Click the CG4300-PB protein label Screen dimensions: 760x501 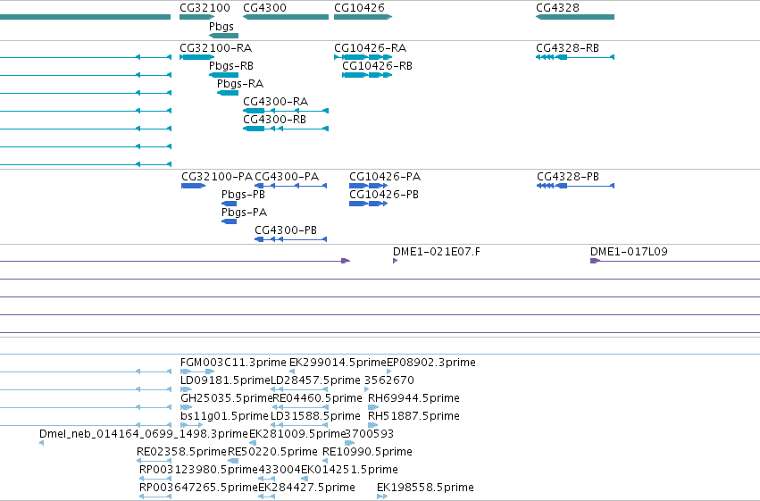(x=286, y=230)
